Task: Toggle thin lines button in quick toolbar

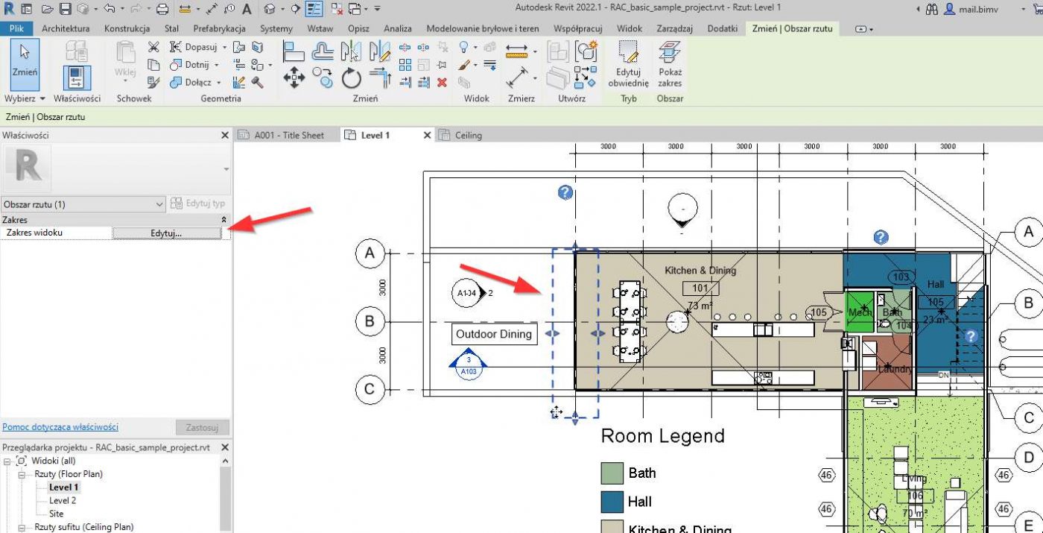Action: click(x=314, y=9)
